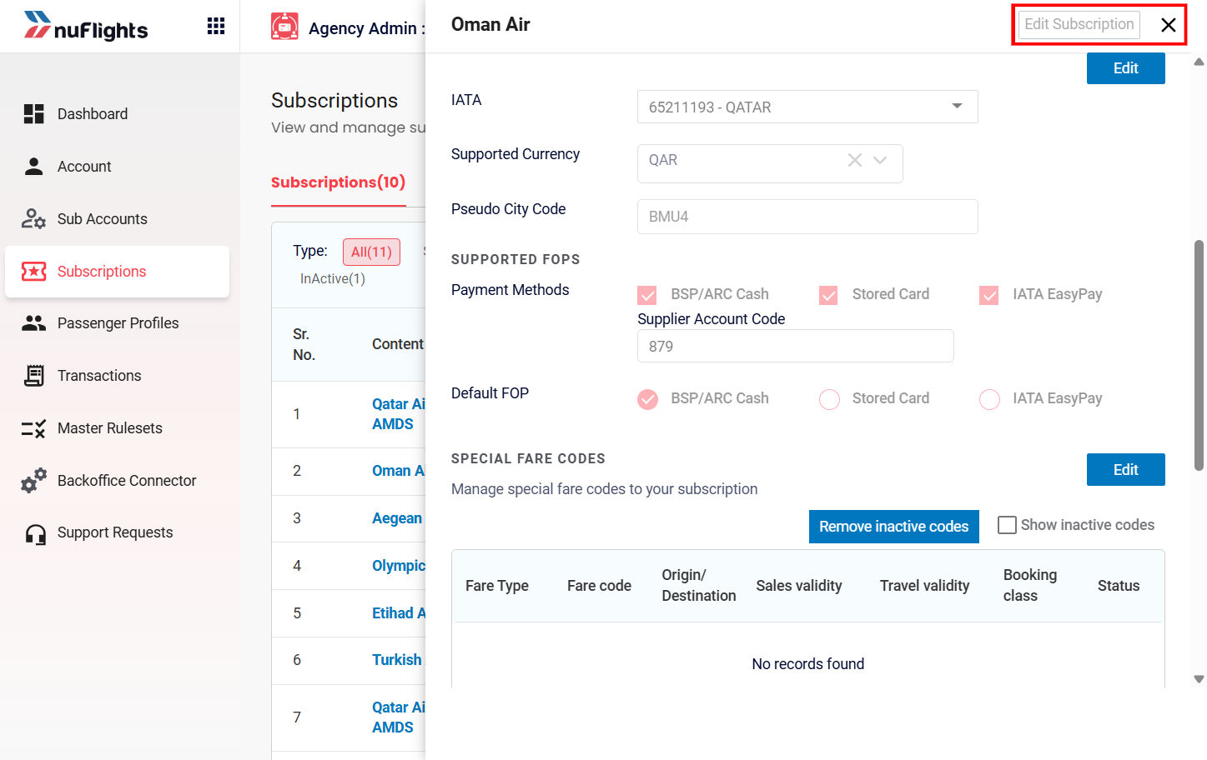Filter by All(11) type chip
The width and height of the screenshot is (1207, 760).
coord(371,252)
